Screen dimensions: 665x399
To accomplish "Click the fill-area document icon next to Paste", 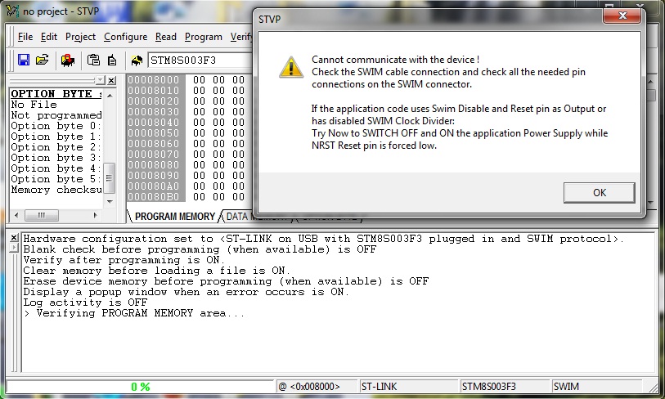I will click(112, 60).
